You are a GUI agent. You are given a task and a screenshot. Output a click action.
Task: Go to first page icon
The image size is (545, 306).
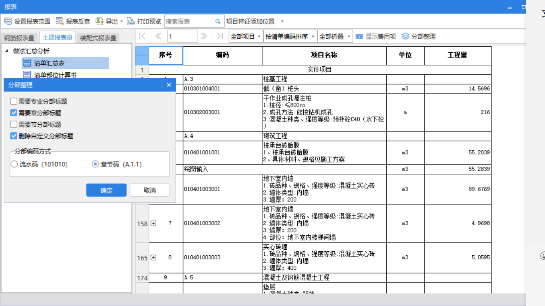pyautogui.click(x=142, y=36)
